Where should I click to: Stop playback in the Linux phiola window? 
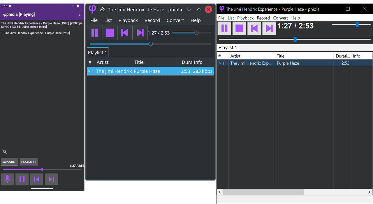coord(110,33)
